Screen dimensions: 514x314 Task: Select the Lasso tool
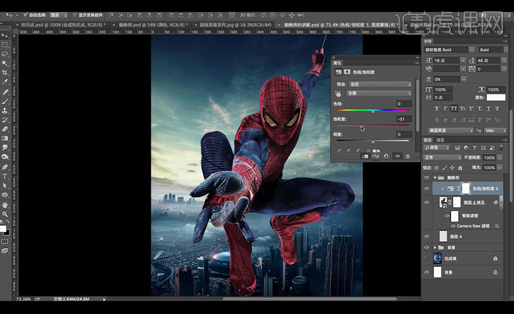(5, 54)
